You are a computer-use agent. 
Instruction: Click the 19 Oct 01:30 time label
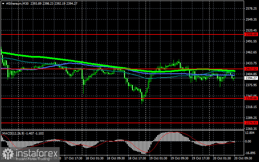pos(158,158)
